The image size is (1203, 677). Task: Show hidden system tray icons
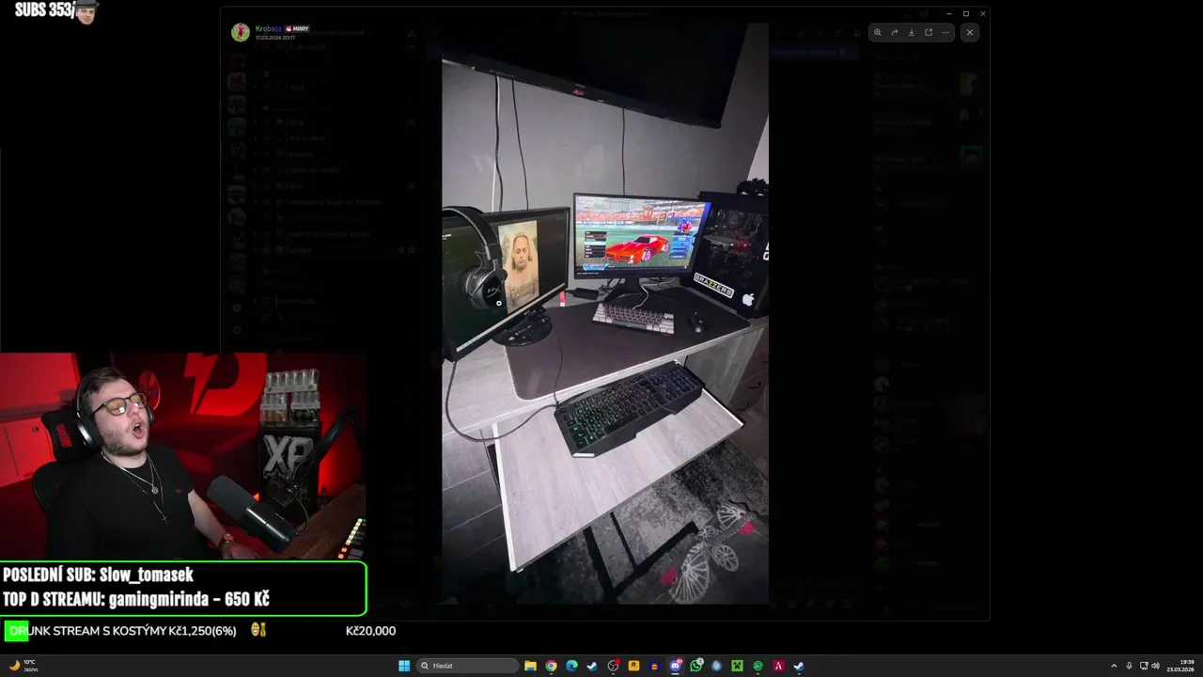(x=1114, y=666)
